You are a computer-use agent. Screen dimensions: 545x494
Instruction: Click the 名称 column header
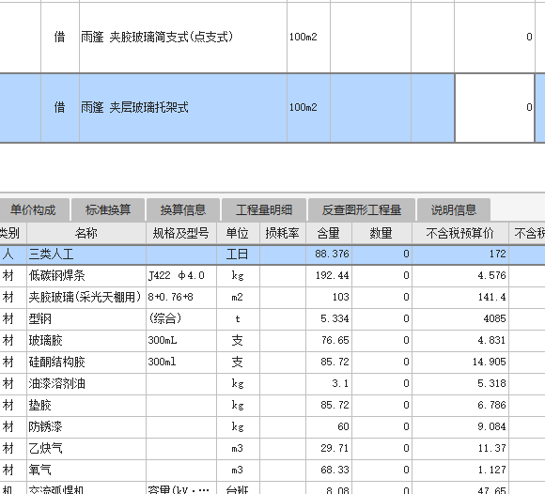86,233
